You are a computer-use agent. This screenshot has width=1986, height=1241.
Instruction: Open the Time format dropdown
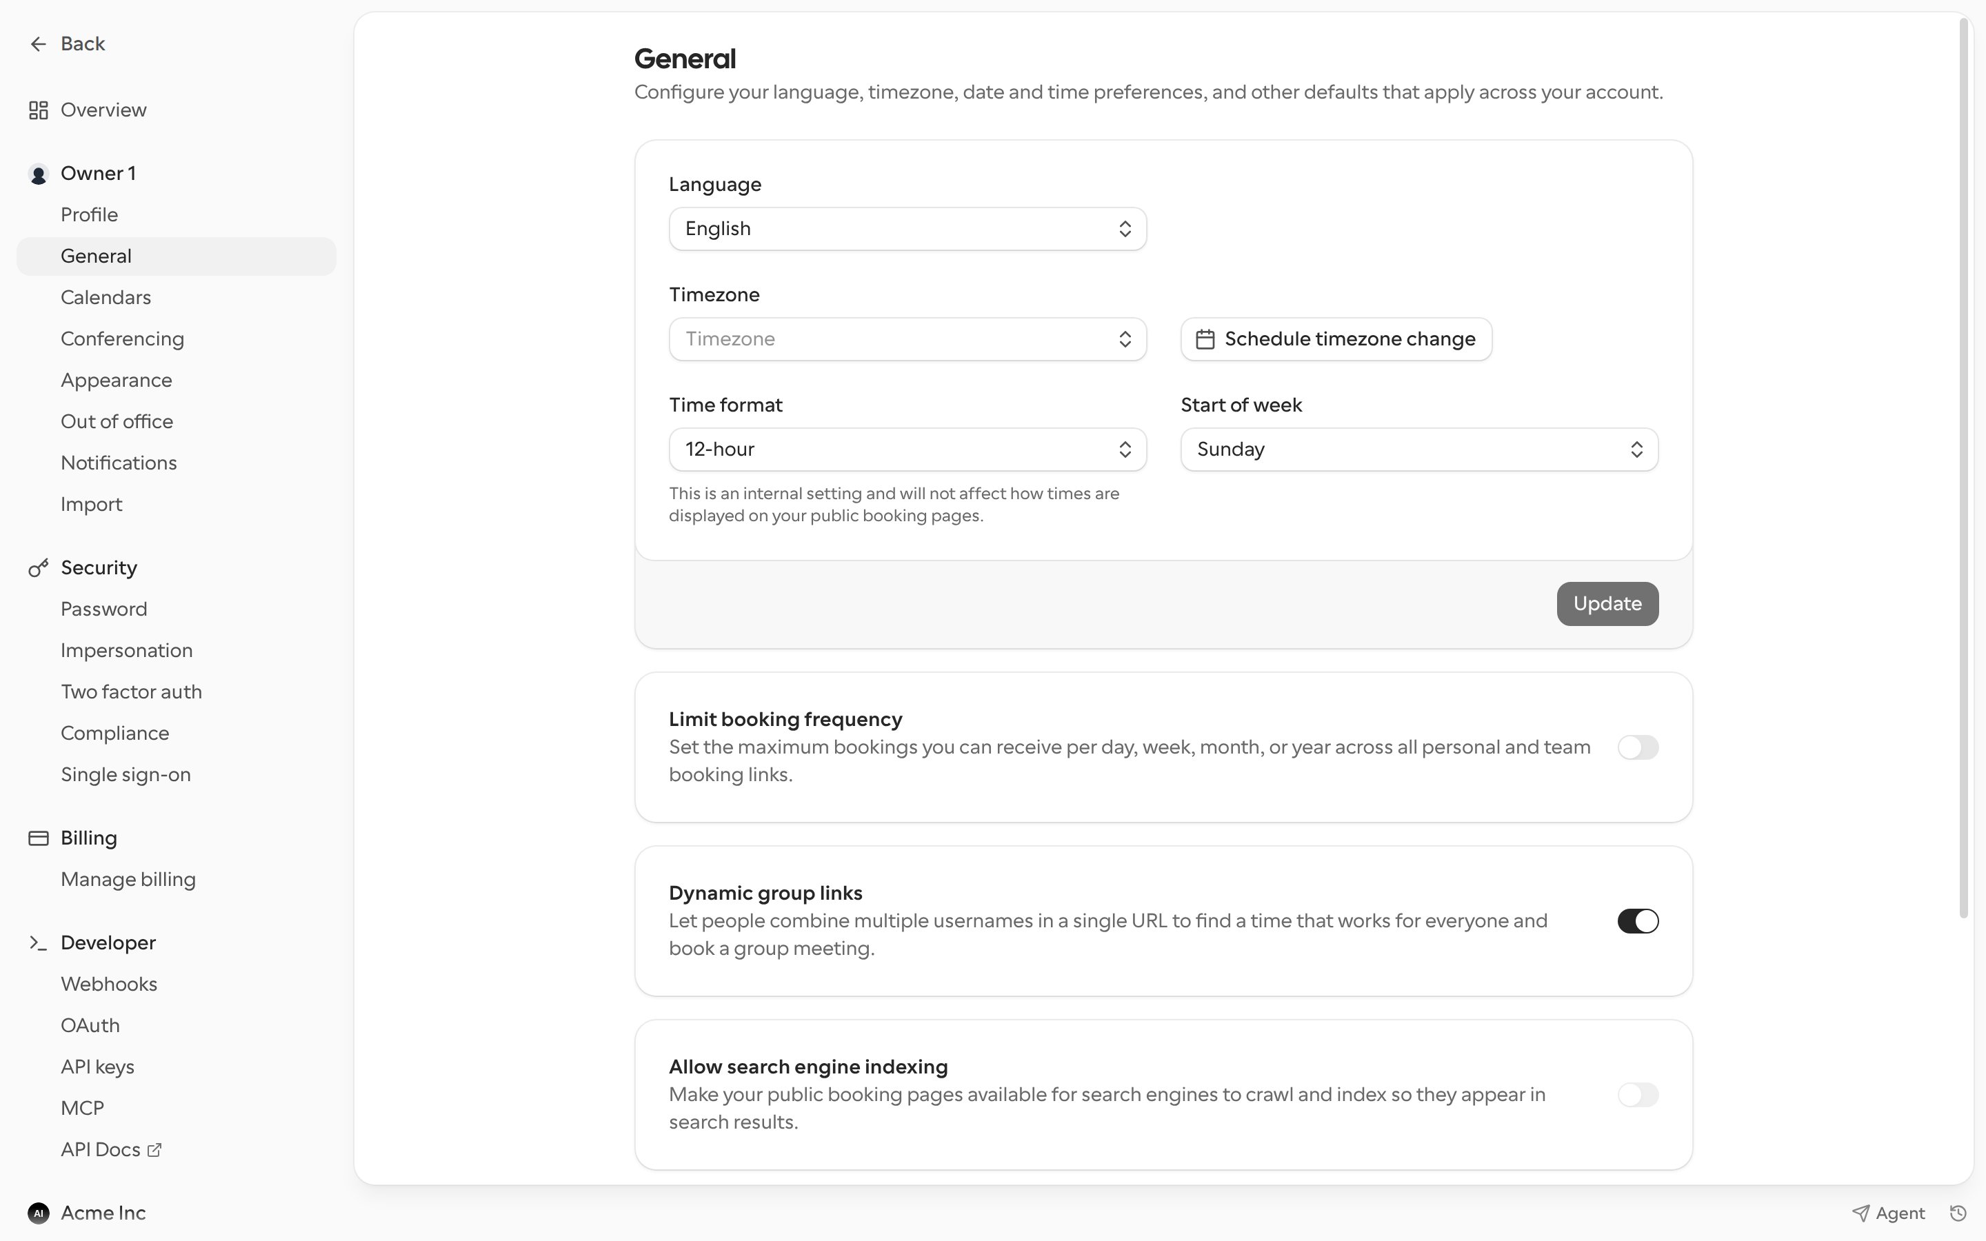(907, 450)
